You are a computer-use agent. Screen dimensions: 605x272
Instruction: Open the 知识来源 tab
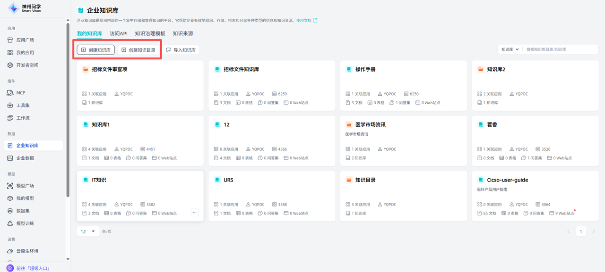click(x=182, y=34)
